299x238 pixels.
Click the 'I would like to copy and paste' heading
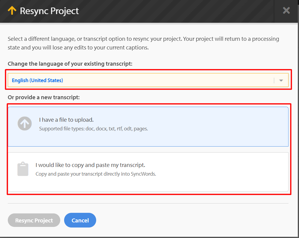pos(90,165)
